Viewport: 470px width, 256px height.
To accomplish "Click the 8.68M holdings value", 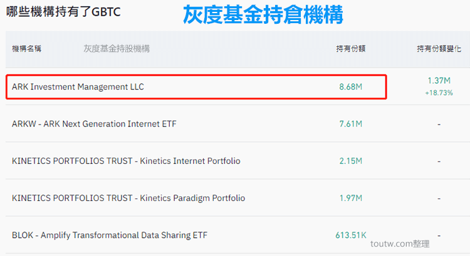I will [351, 87].
